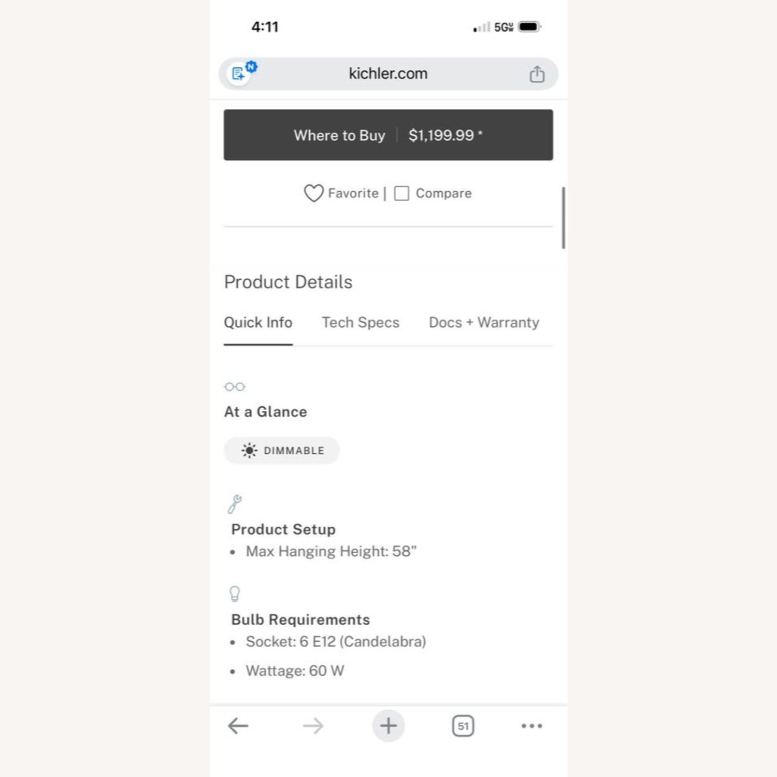Open the three-dot more menu
The width and height of the screenshot is (777, 777).
tap(532, 726)
